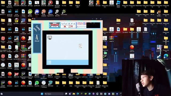Click the PC icon on the simulated desktop
The height and width of the screenshot is (96, 171).
point(50,38)
